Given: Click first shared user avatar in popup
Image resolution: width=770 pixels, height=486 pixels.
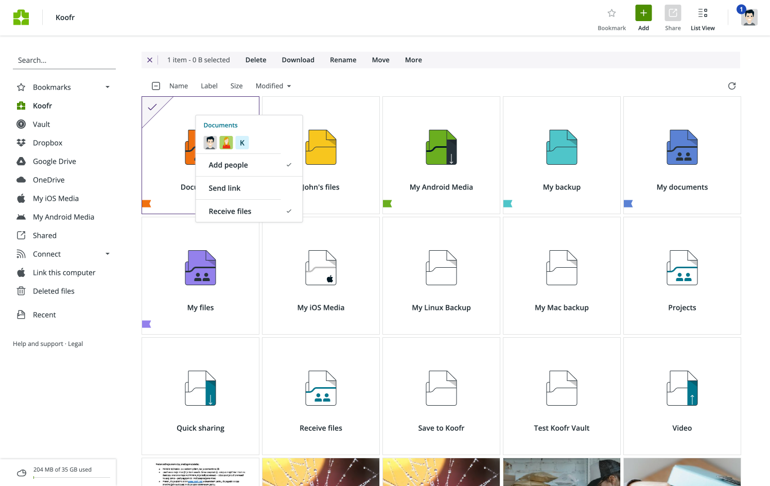Looking at the screenshot, I should pyautogui.click(x=210, y=143).
